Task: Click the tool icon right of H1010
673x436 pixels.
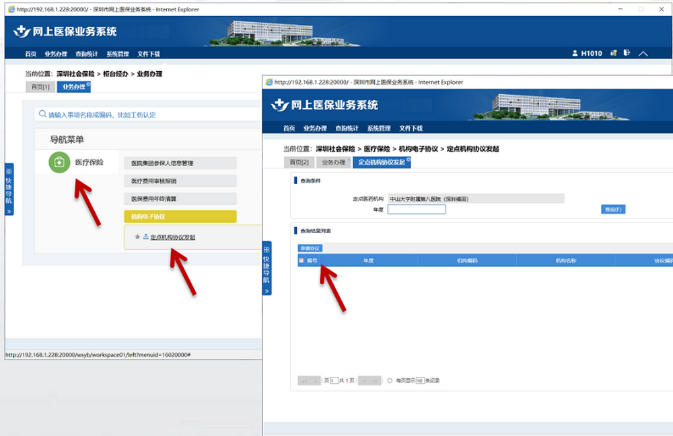Action: (x=613, y=53)
